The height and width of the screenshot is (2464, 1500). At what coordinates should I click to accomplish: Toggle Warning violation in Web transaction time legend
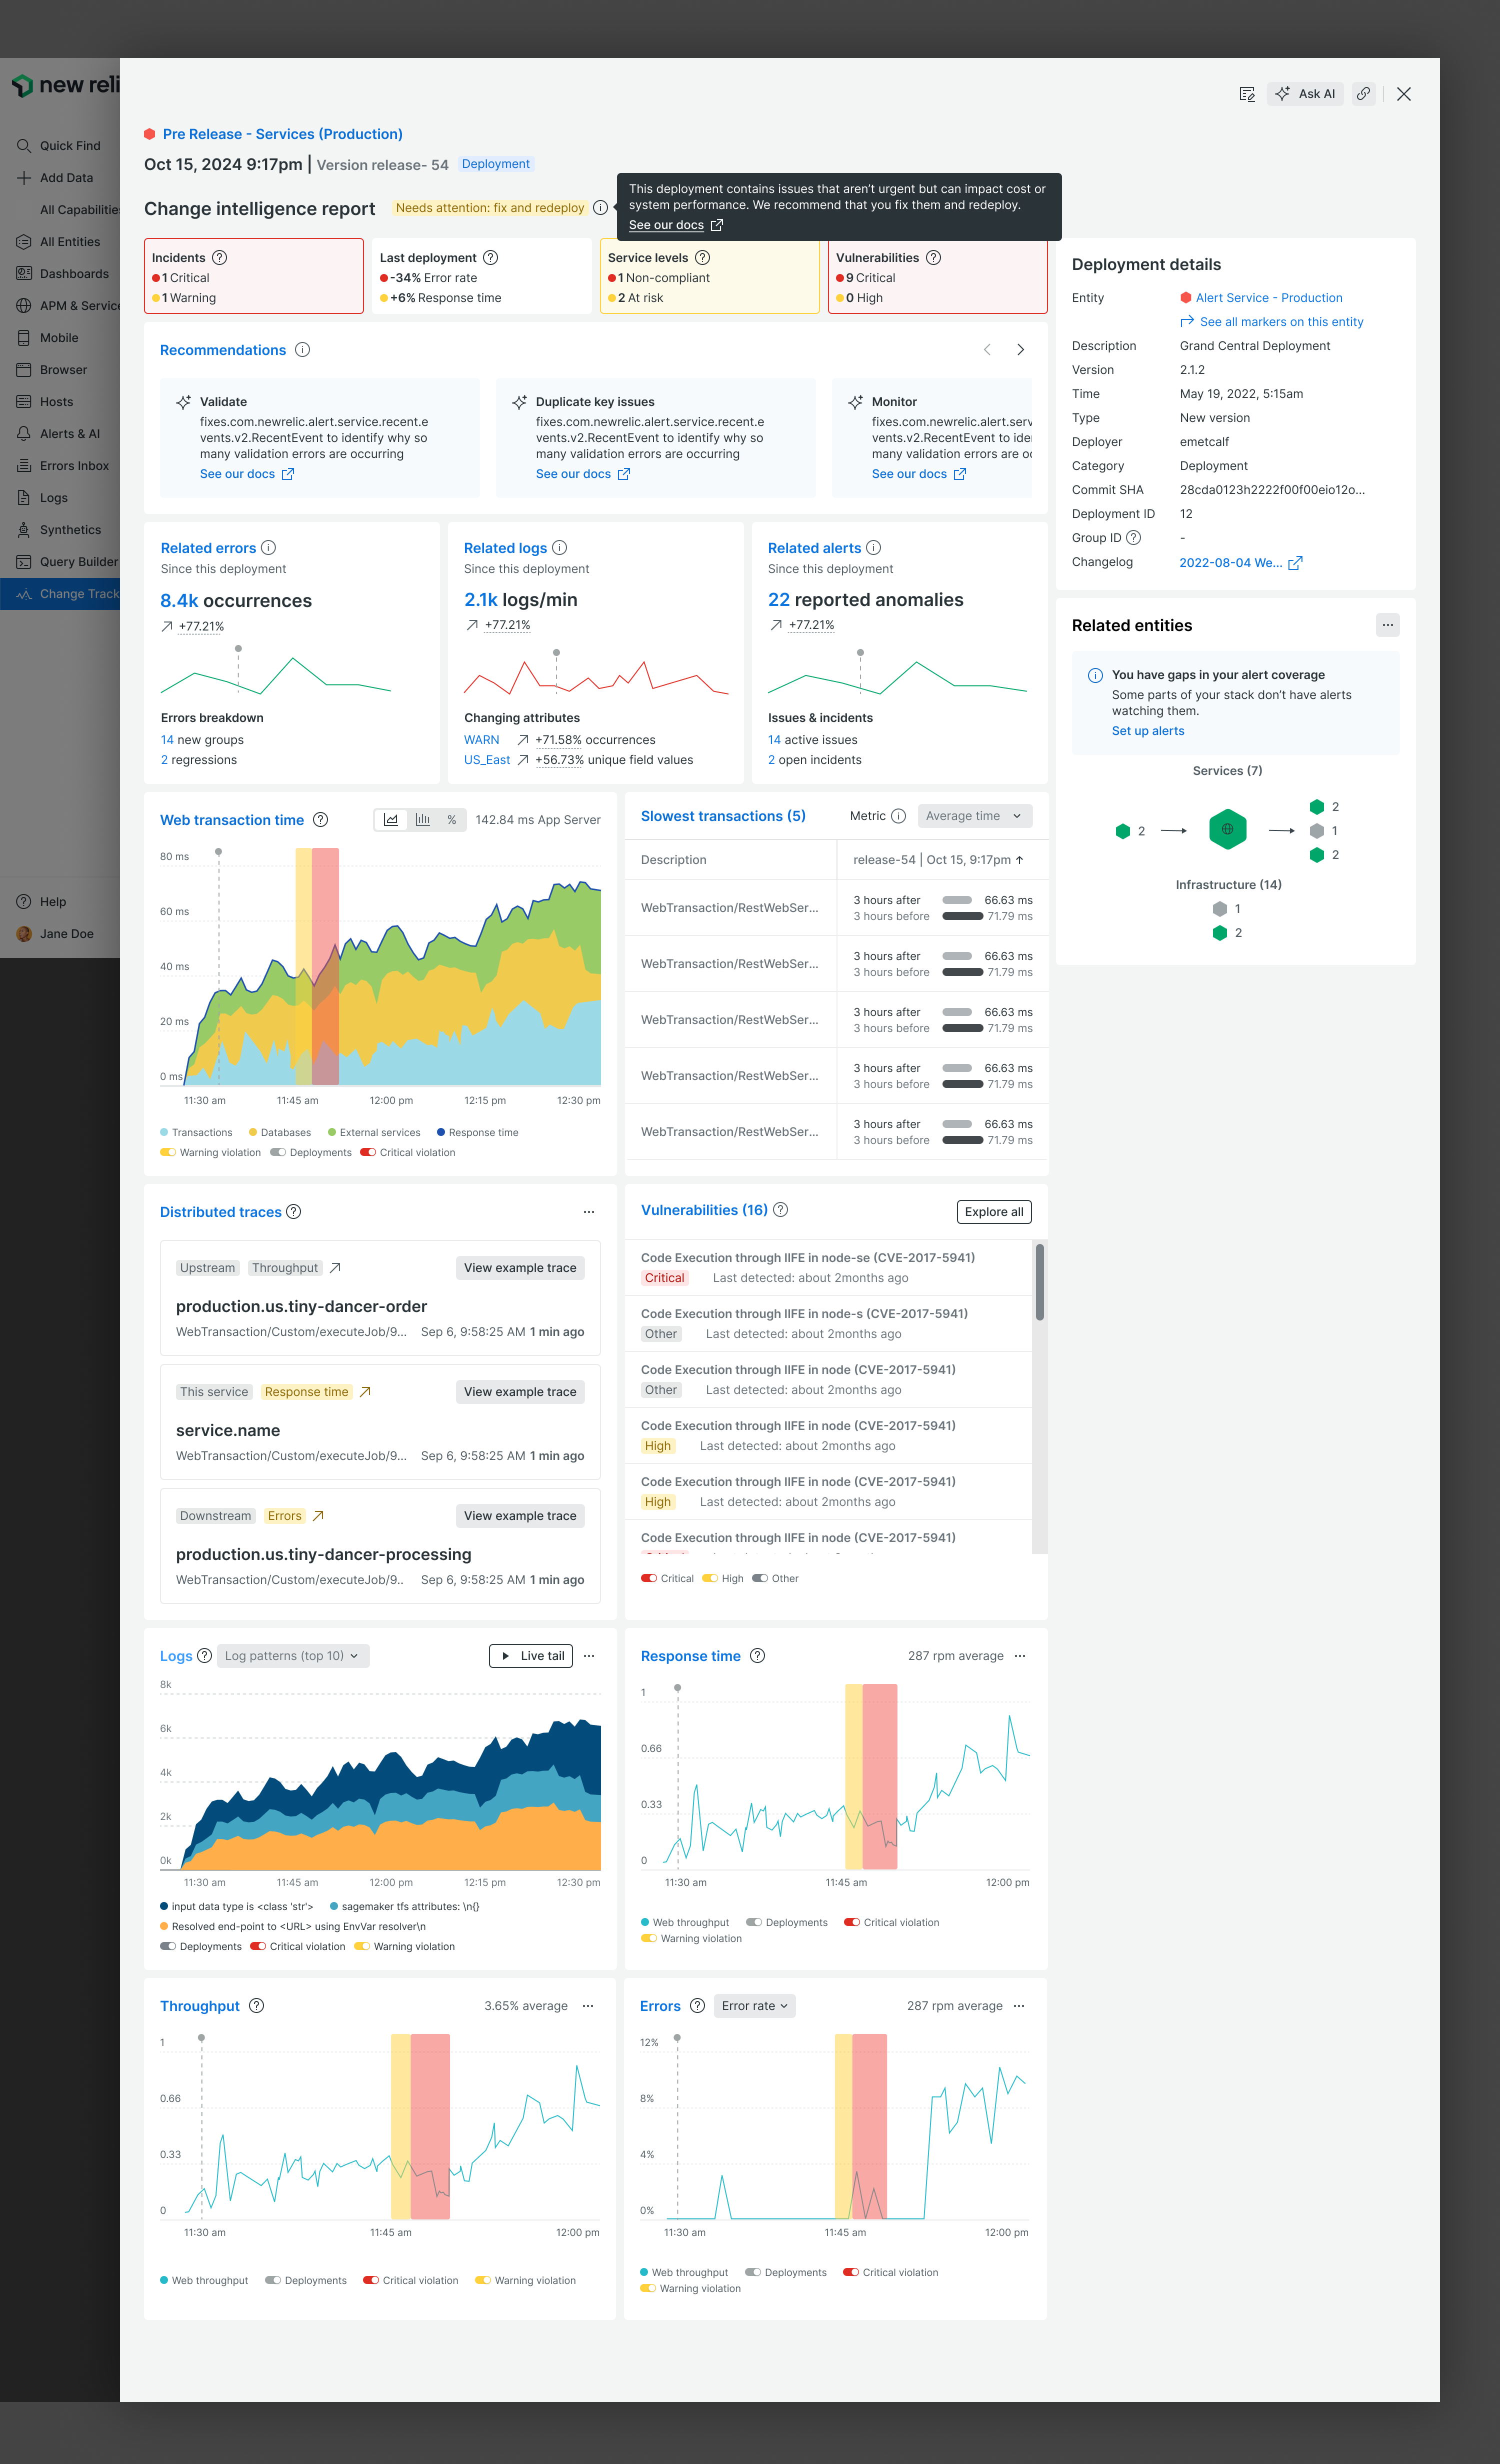168,1153
